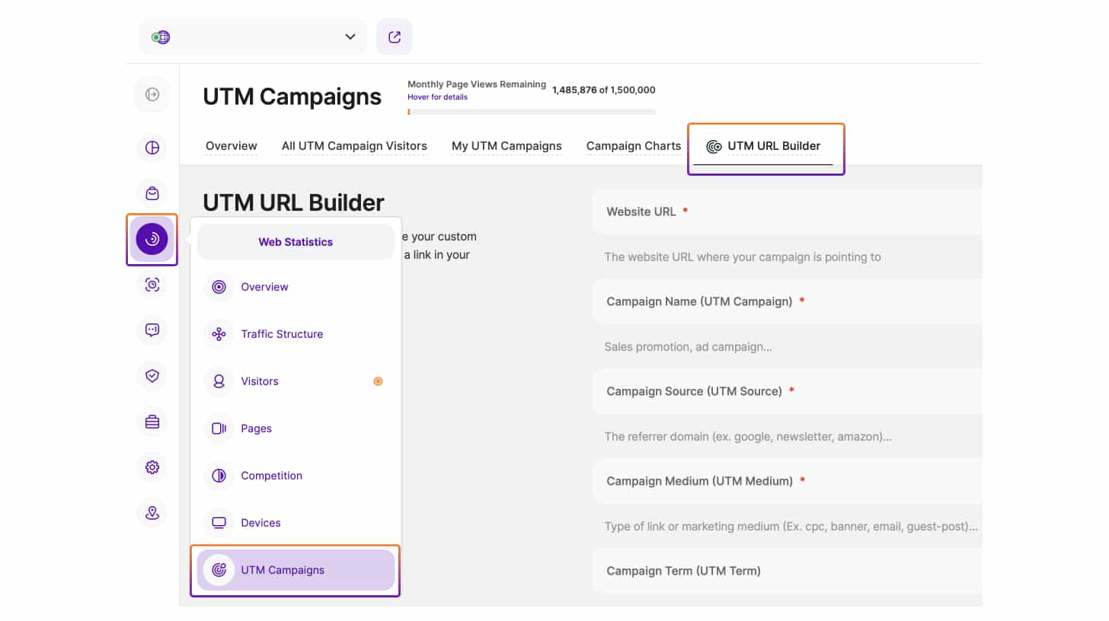Open the settings gear sidebar icon
The width and height of the screenshot is (1109, 621).
[x=152, y=467]
